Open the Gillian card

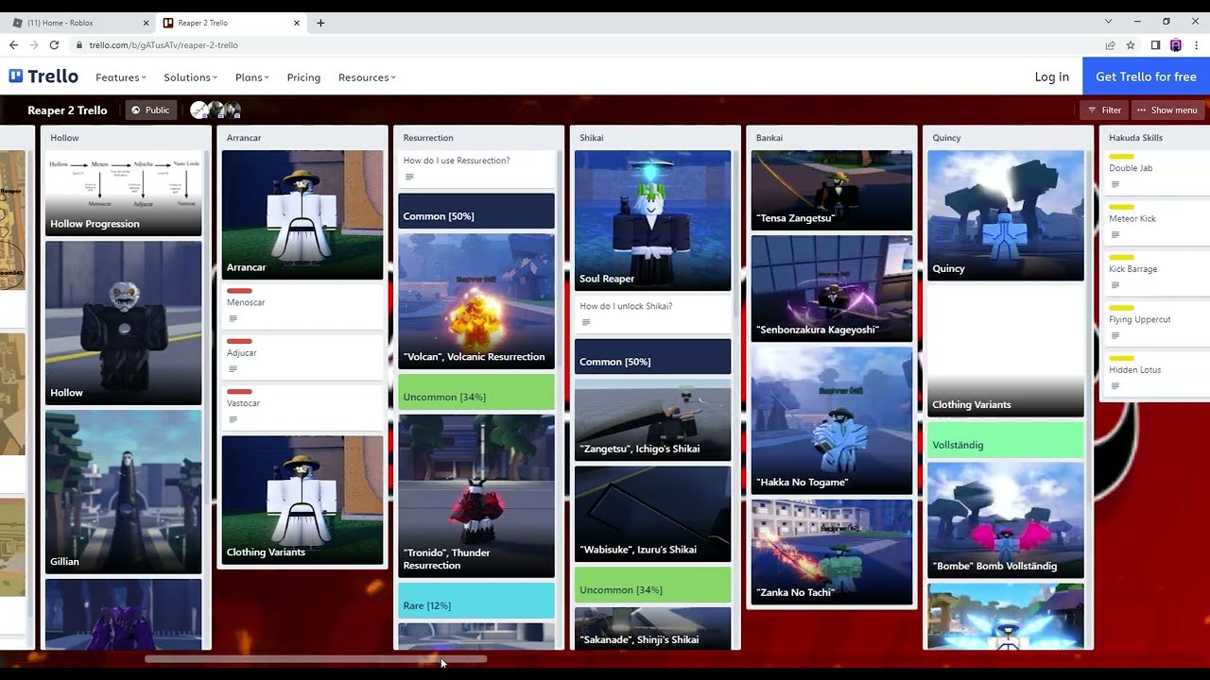coord(124,491)
